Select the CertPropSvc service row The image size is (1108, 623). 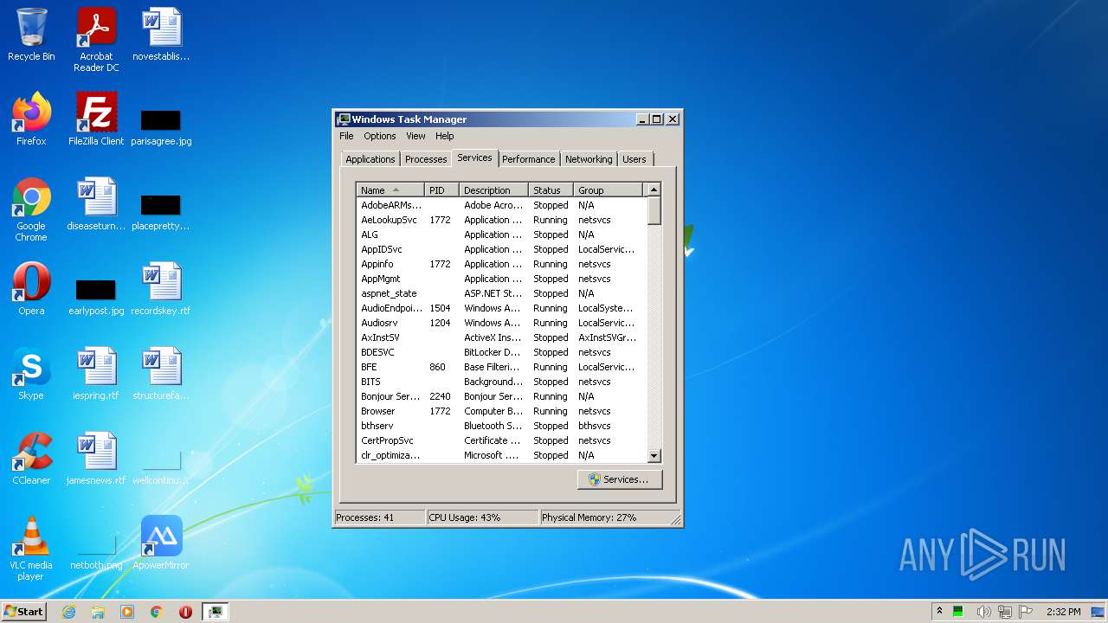[x=502, y=440]
